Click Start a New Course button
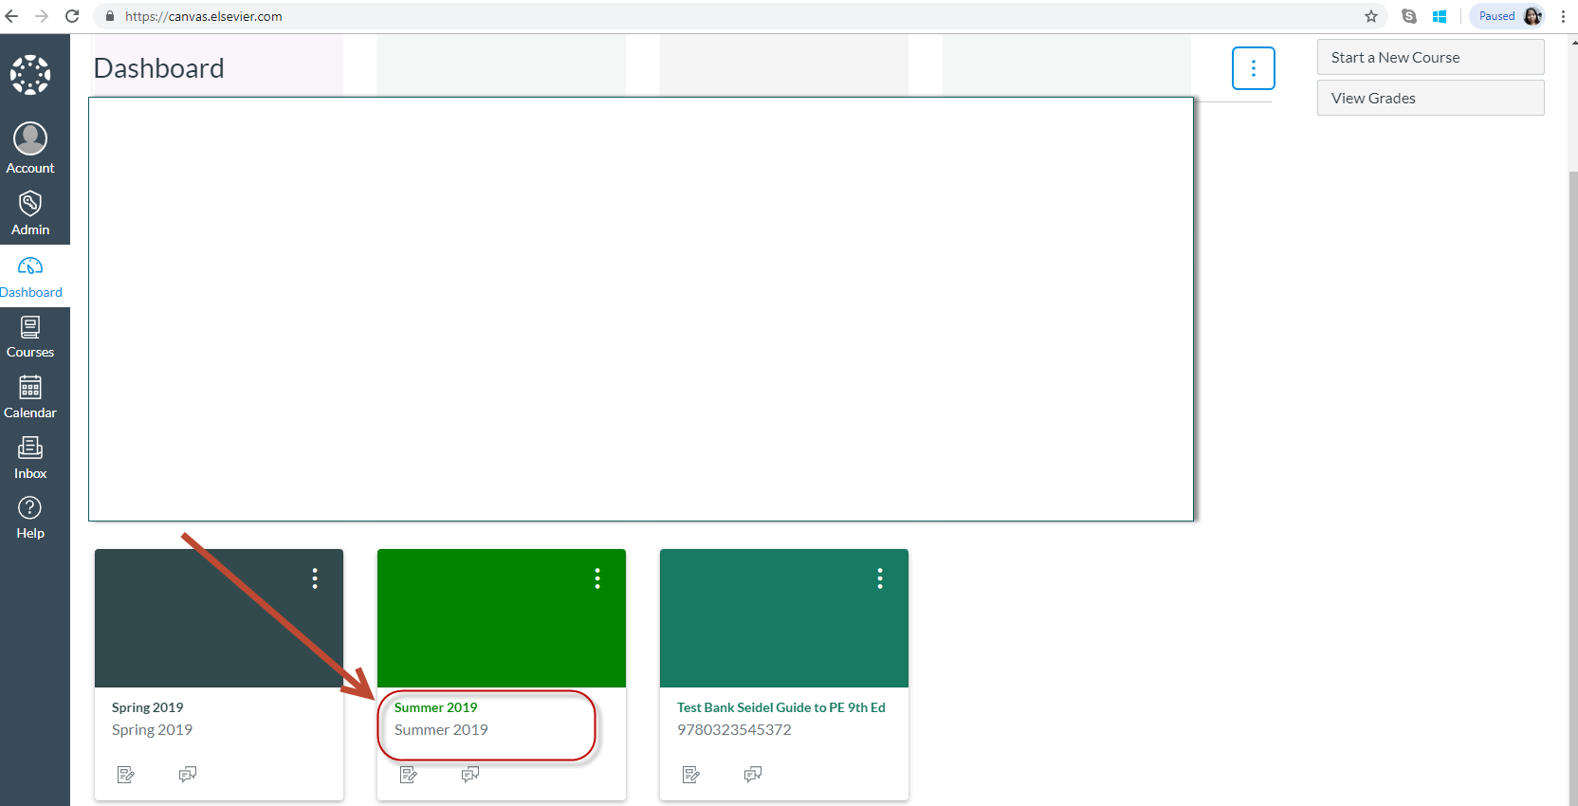 (x=1430, y=57)
